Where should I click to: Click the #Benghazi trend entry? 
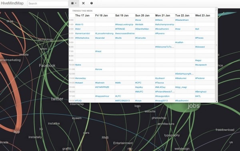click(201, 92)
